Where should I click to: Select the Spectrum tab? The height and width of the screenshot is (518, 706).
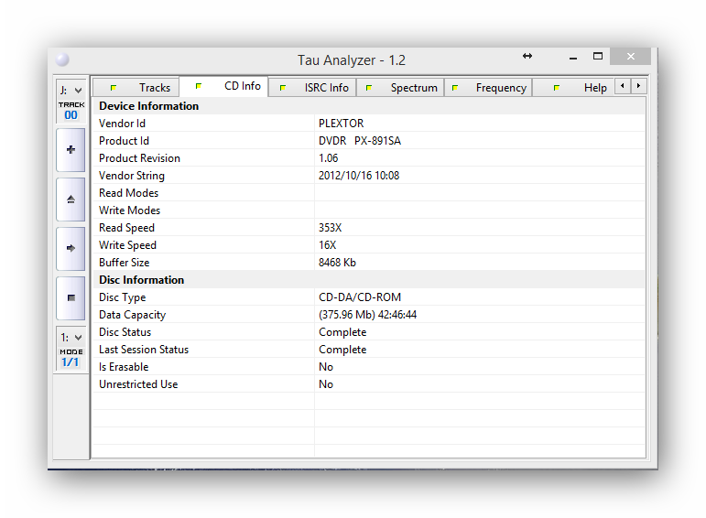point(401,88)
